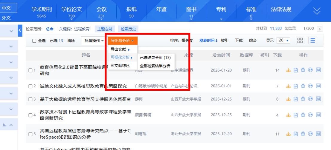Check the 全选 select-all checkbox
Viewport: 331px width, 150px height.
34,41
